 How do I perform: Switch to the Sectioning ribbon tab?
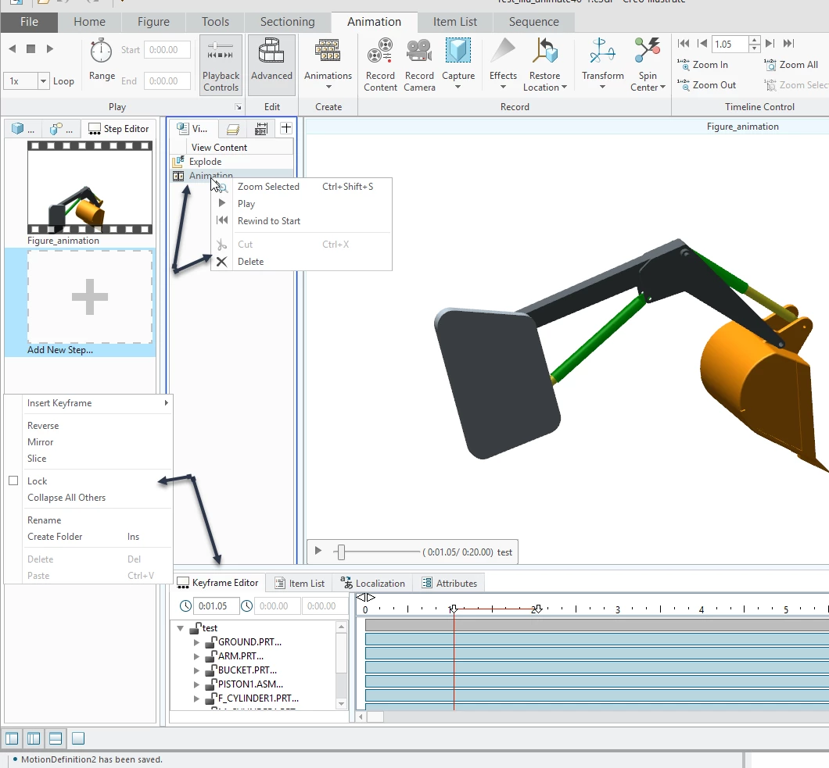pyautogui.click(x=287, y=22)
